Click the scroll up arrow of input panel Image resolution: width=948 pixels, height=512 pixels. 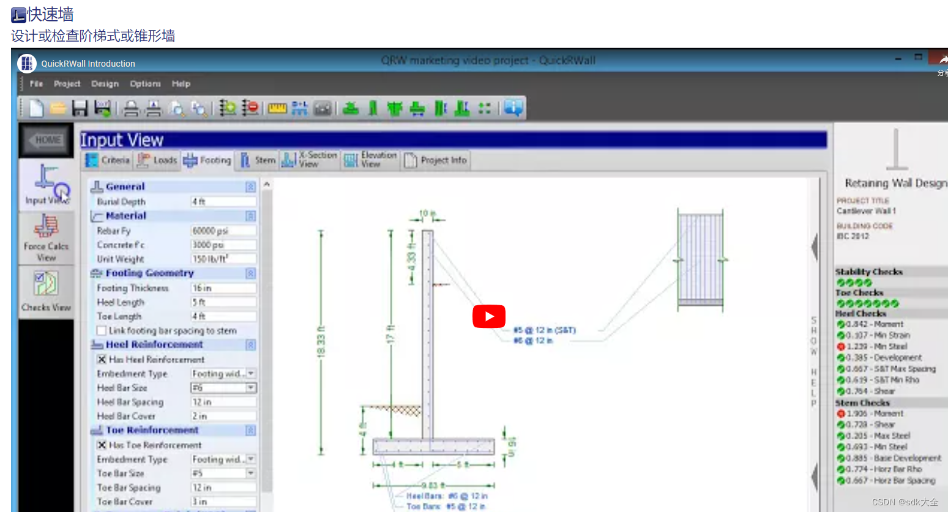266,184
